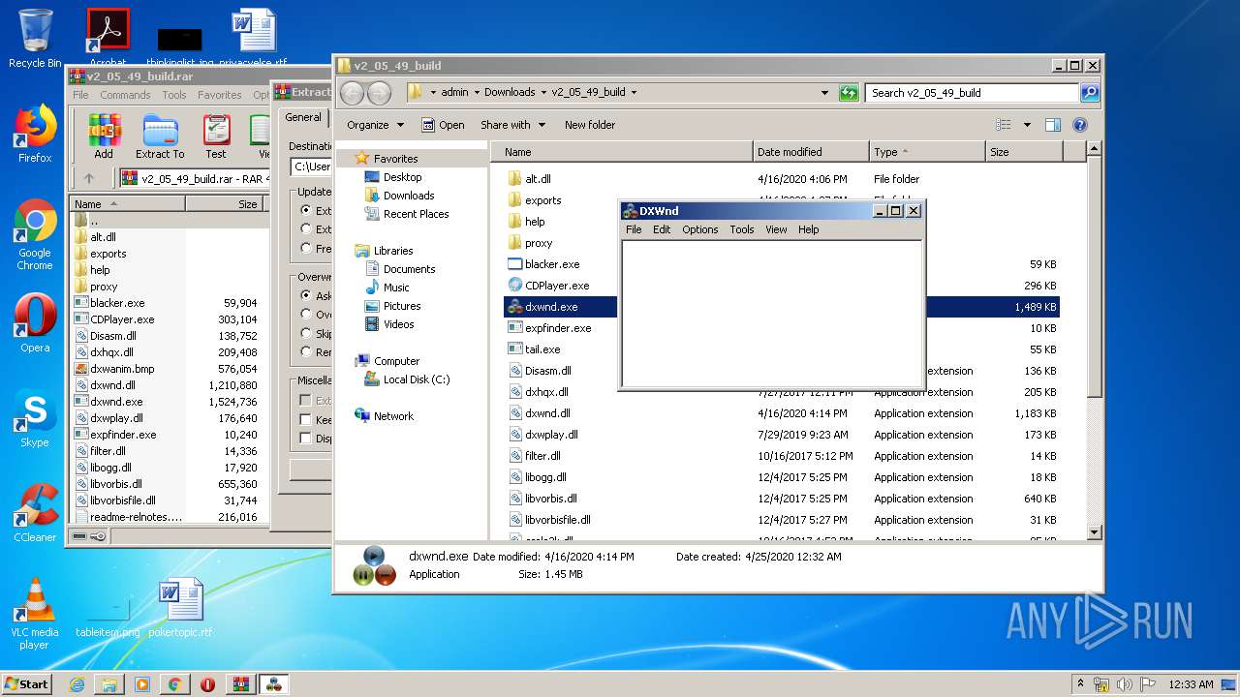
Task: Sort Explorer files by Date modified column
Action: click(811, 152)
